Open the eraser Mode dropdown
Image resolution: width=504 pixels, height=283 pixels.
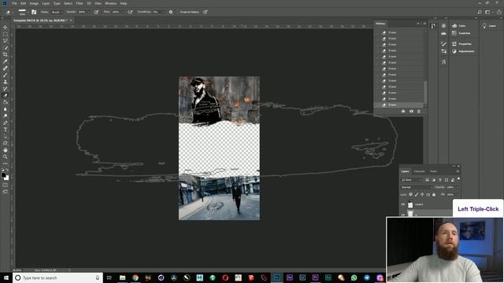(x=57, y=12)
